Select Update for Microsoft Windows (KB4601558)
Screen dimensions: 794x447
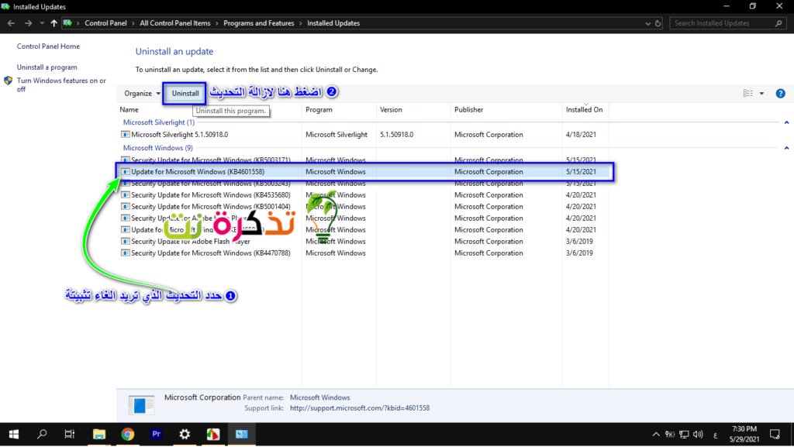pos(364,172)
